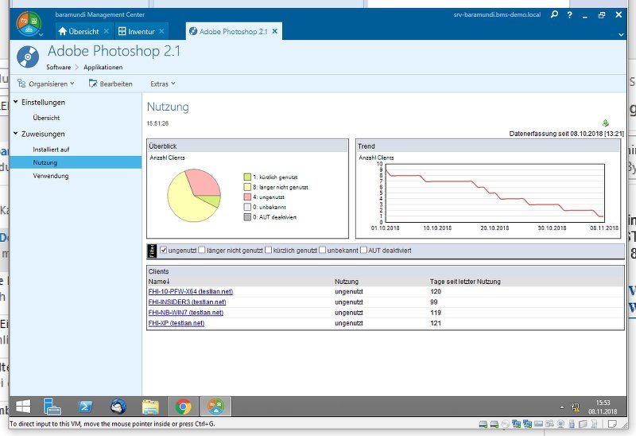Click the pink ungenutzt legend swatch
The width and height of the screenshot is (636, 436).
tap(247, 197)
